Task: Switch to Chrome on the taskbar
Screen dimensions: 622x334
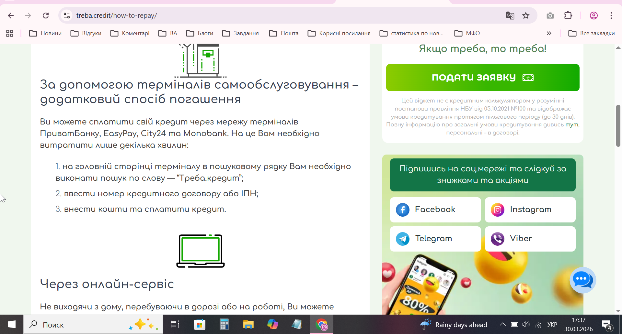Action: (321, 324)
